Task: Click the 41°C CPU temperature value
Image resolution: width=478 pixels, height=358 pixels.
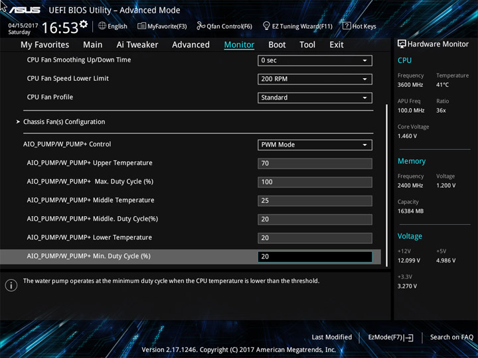Action: pos(442,85)
